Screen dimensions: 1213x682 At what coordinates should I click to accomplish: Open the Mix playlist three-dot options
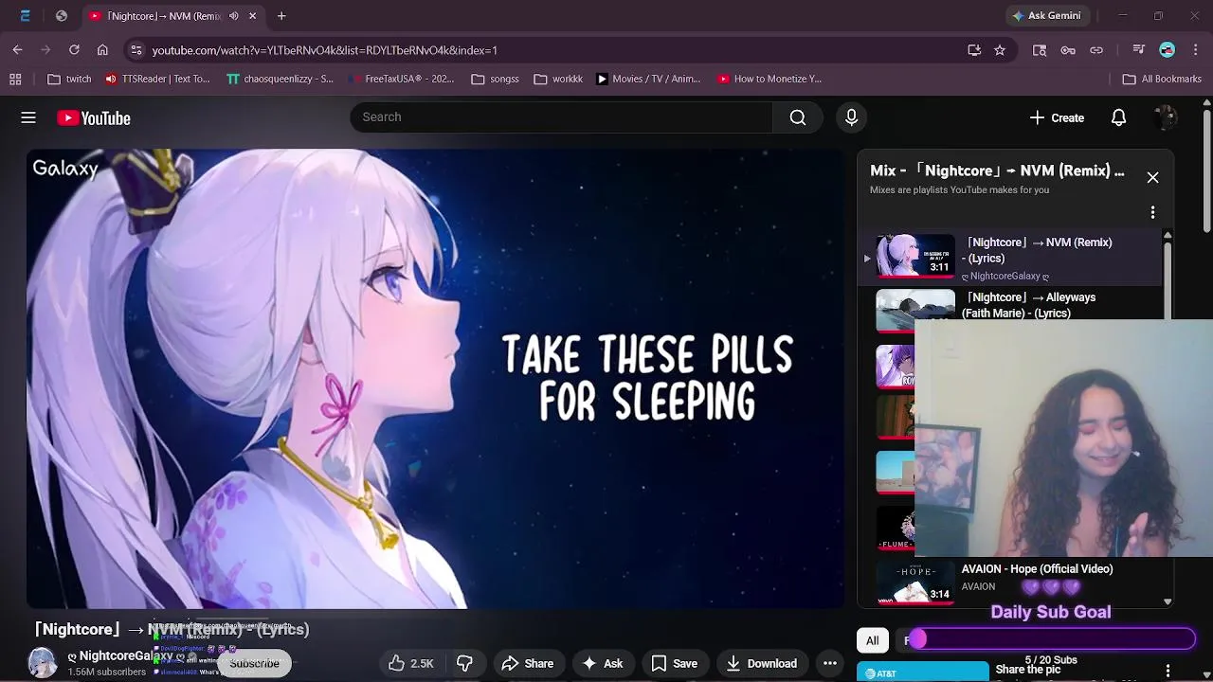1152,212
